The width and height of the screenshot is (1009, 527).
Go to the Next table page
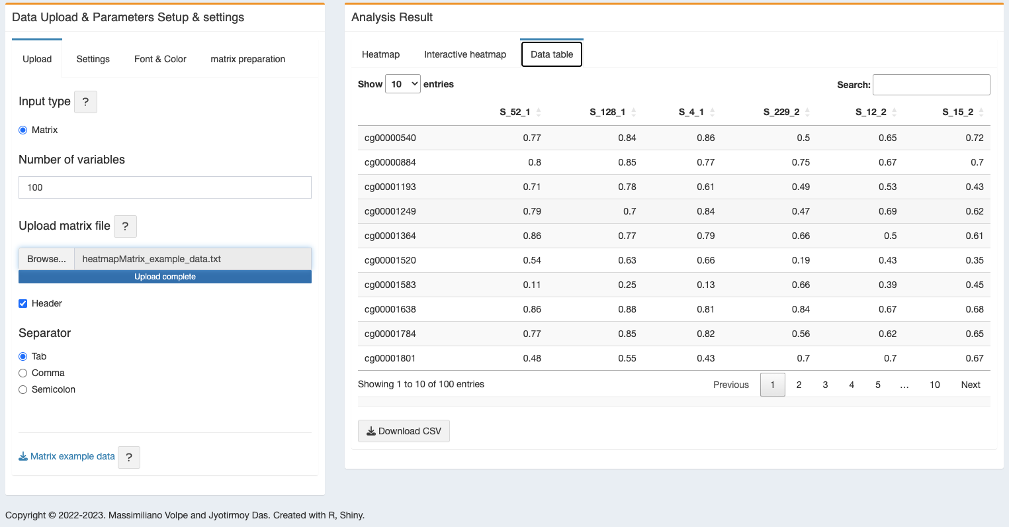971,385
